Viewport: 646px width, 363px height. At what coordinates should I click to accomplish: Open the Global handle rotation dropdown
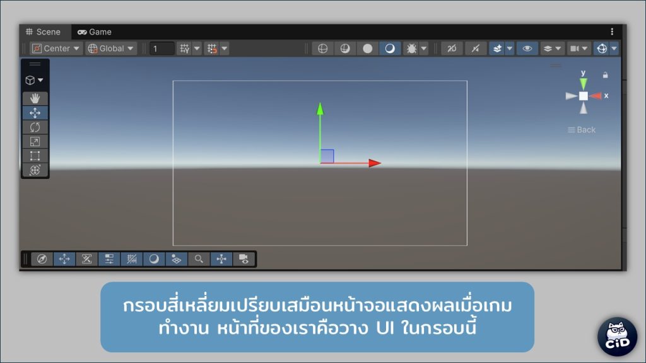tap(111, 49)
